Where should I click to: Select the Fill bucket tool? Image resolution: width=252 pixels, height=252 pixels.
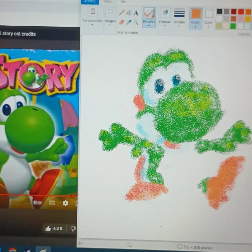129,13
